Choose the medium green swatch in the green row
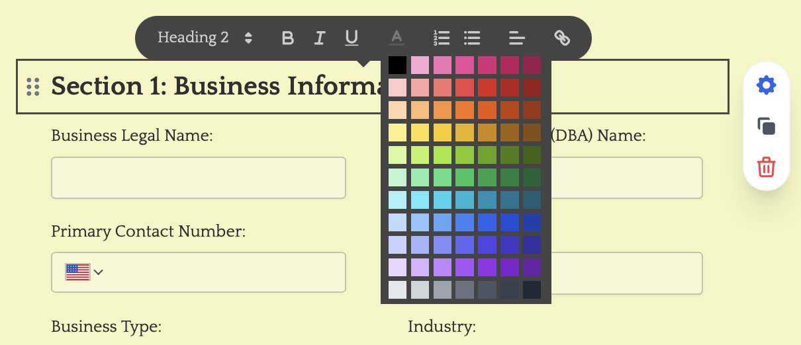 point(465,177)
